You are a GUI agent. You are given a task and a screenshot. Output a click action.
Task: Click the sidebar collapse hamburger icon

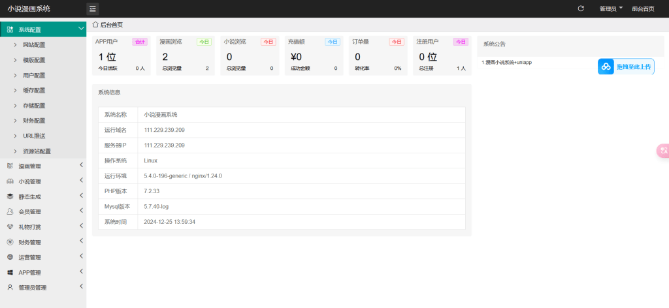click(93, 8)
